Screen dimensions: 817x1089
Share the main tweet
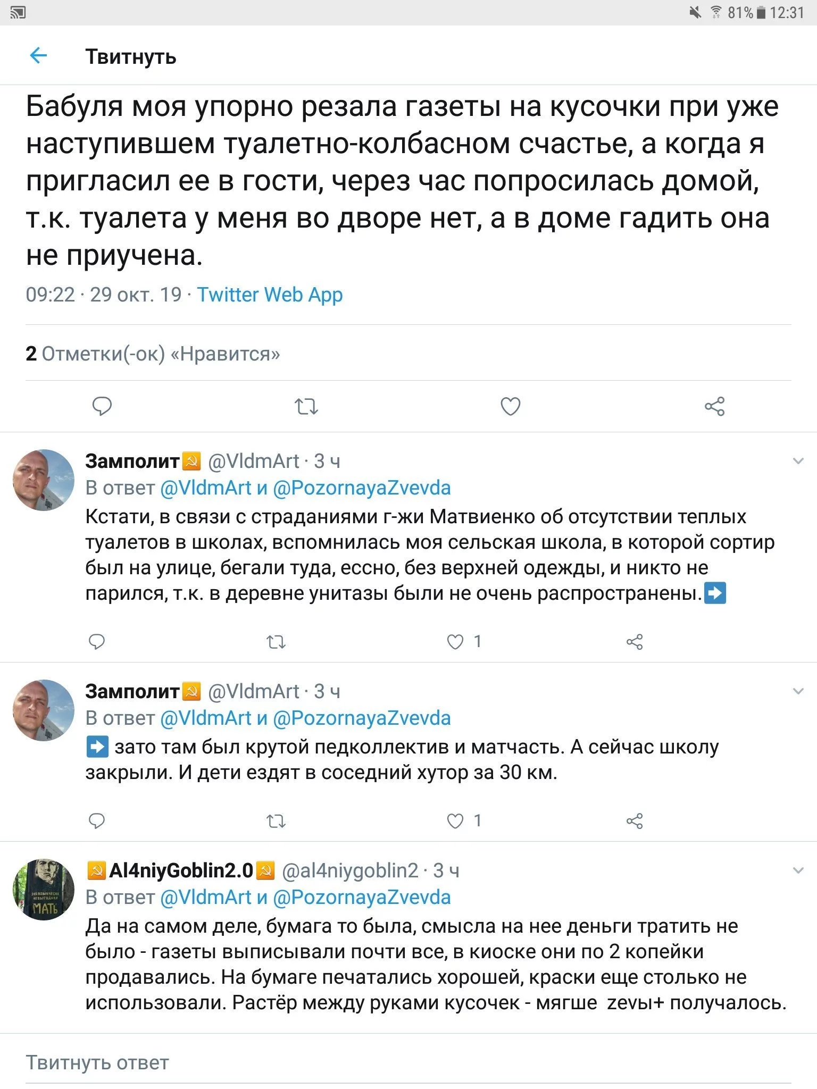[x=714, y=407]
